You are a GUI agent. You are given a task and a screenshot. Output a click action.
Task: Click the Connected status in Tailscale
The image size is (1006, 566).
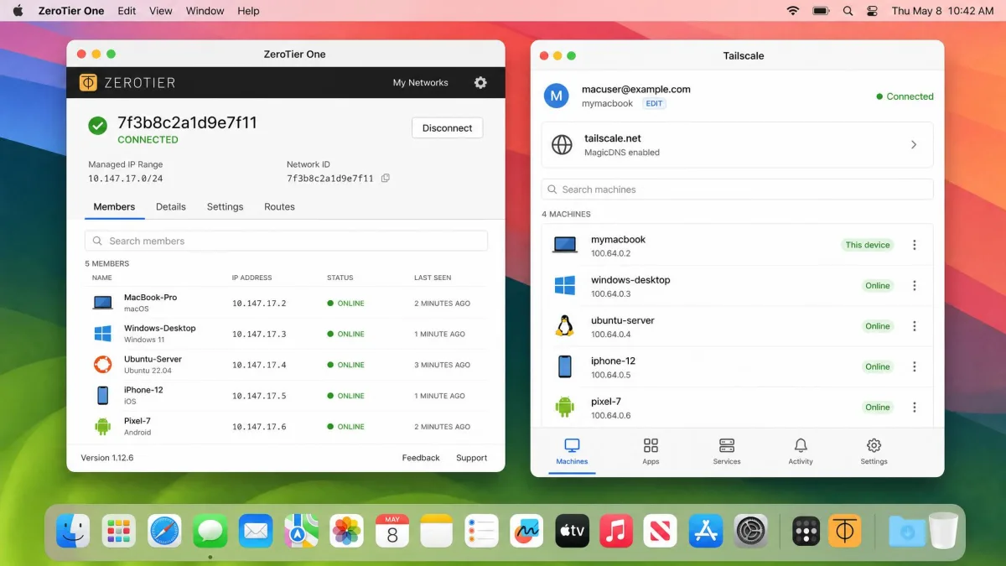905,96
